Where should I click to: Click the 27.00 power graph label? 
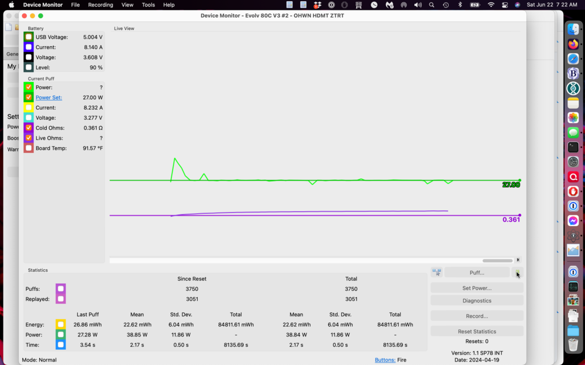coord(511,185)
